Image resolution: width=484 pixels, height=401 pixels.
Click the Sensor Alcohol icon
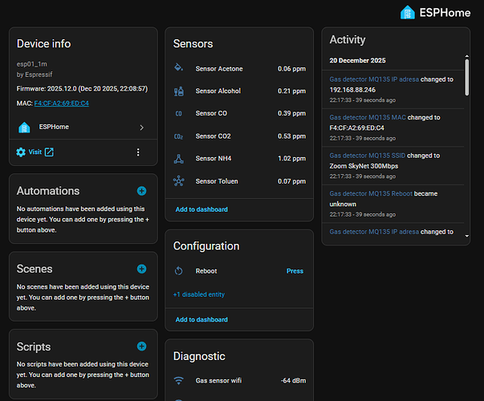coord(178,91)
